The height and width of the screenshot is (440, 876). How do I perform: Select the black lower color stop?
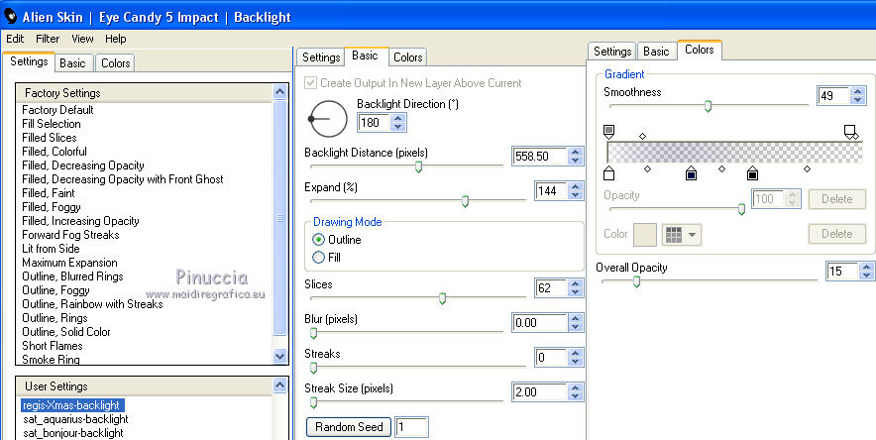point(752,172)
